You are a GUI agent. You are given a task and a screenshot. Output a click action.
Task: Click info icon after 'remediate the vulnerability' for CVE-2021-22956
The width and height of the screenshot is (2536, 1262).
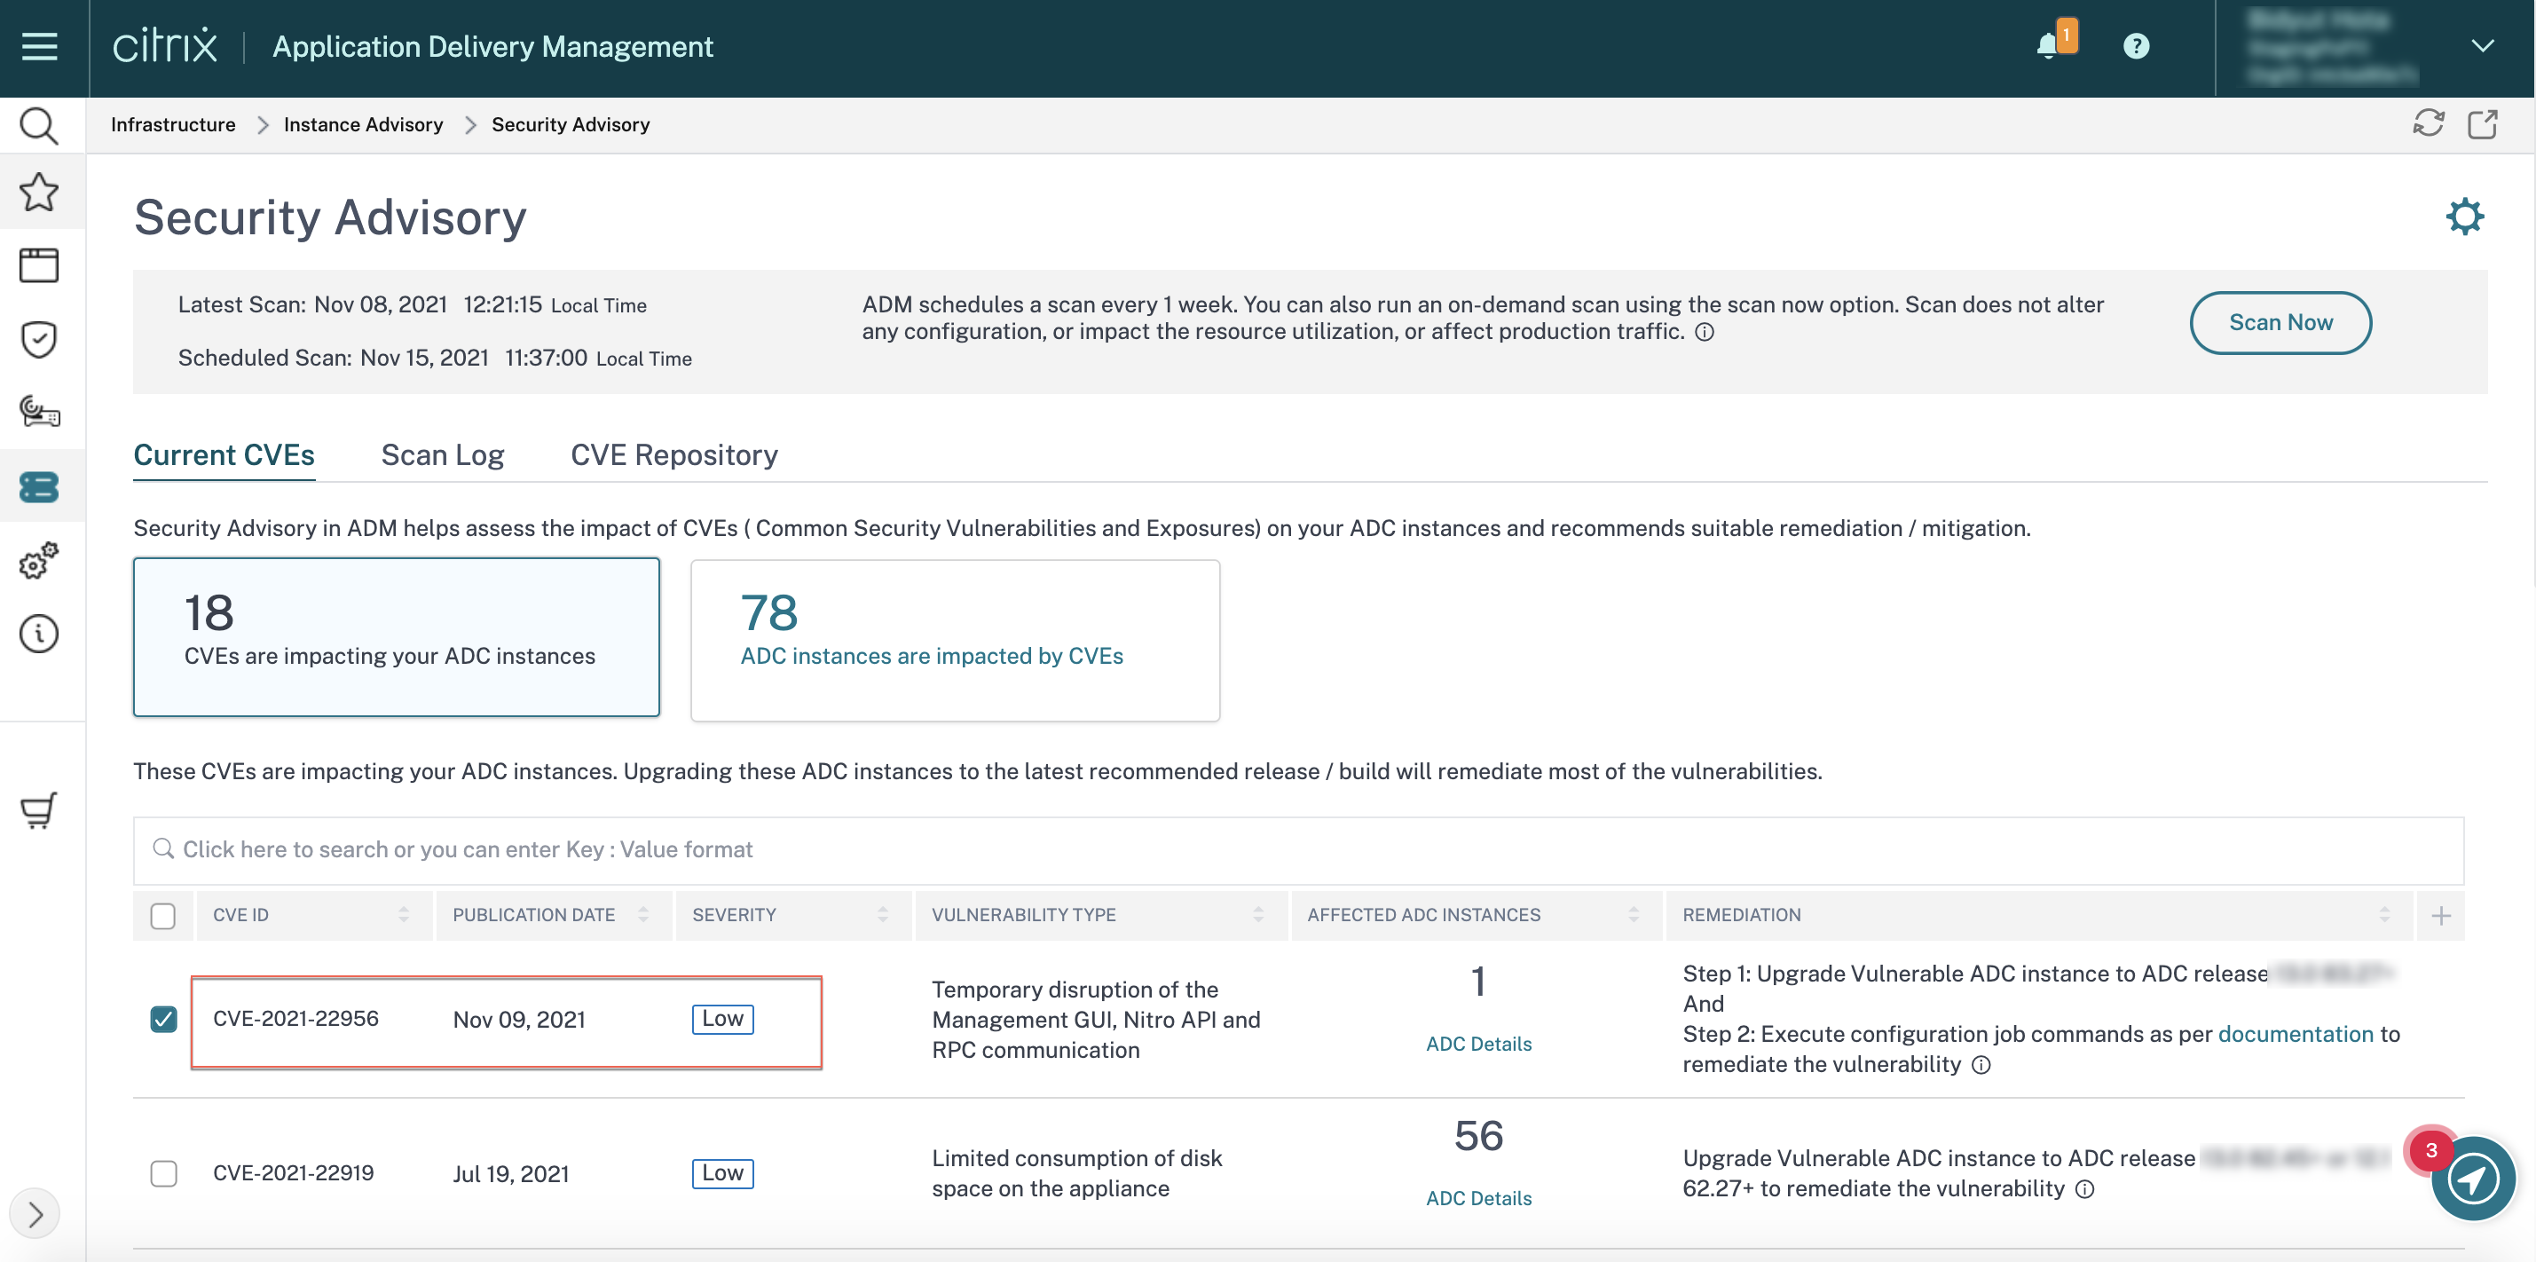coord(1981,1065)
